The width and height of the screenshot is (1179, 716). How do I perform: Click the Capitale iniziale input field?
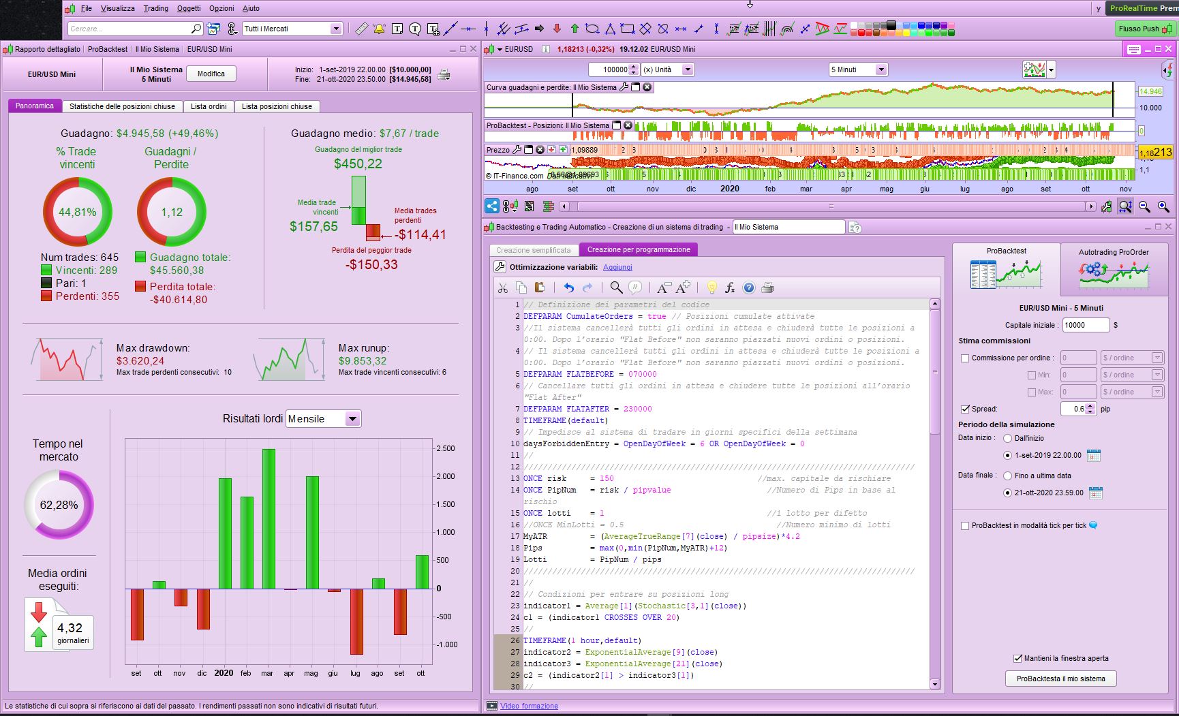(x=1085, y=325)
